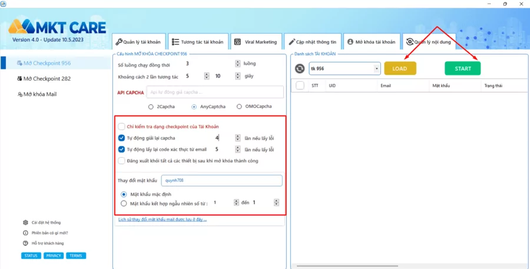
Task: Enable Chỉ kiểm tra dạng checkpoint checkbox
Action: tap(121, 126)
